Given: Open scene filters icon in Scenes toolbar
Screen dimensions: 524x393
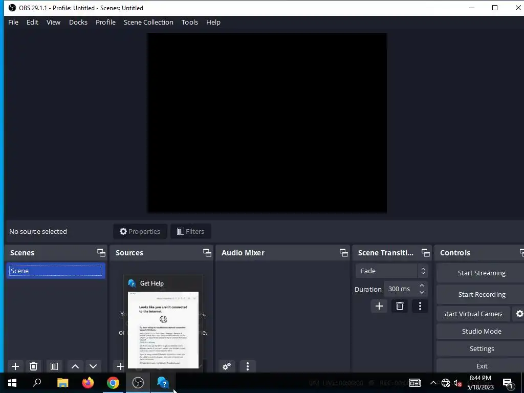Looking at the screenshot, I should pyautogui.click(x=54, y=366).
